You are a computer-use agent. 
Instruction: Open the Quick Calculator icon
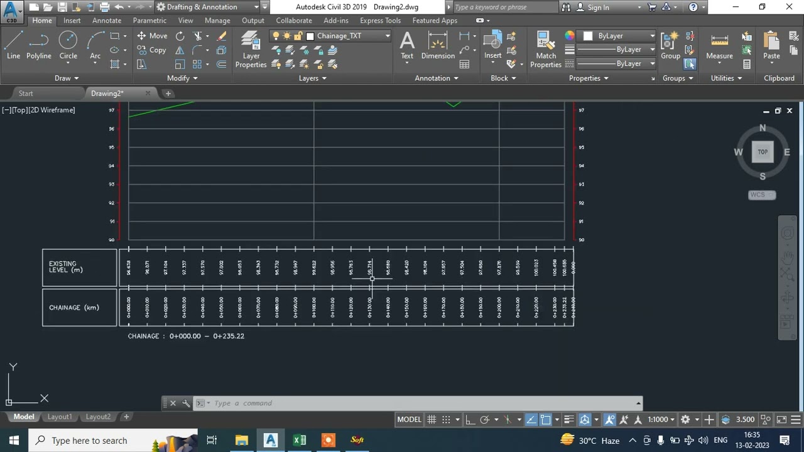(747, 64)
